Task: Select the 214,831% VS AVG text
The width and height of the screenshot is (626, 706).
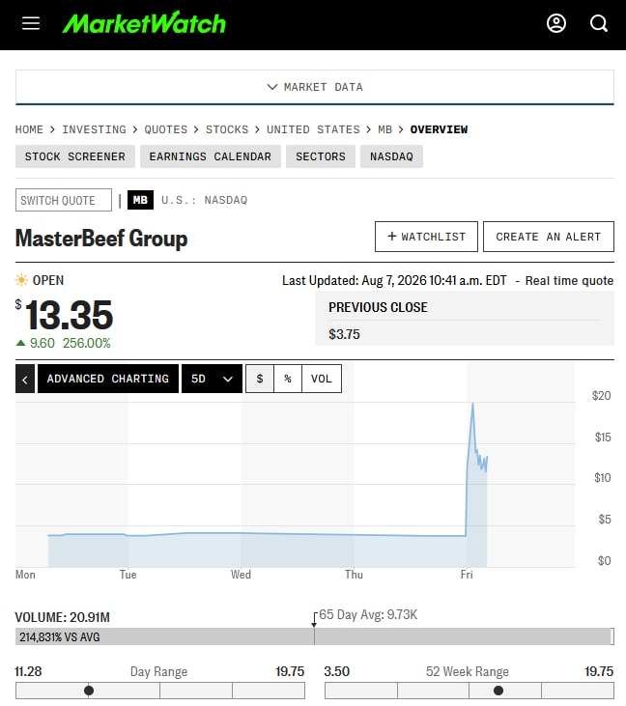Action: click(60, 637)
